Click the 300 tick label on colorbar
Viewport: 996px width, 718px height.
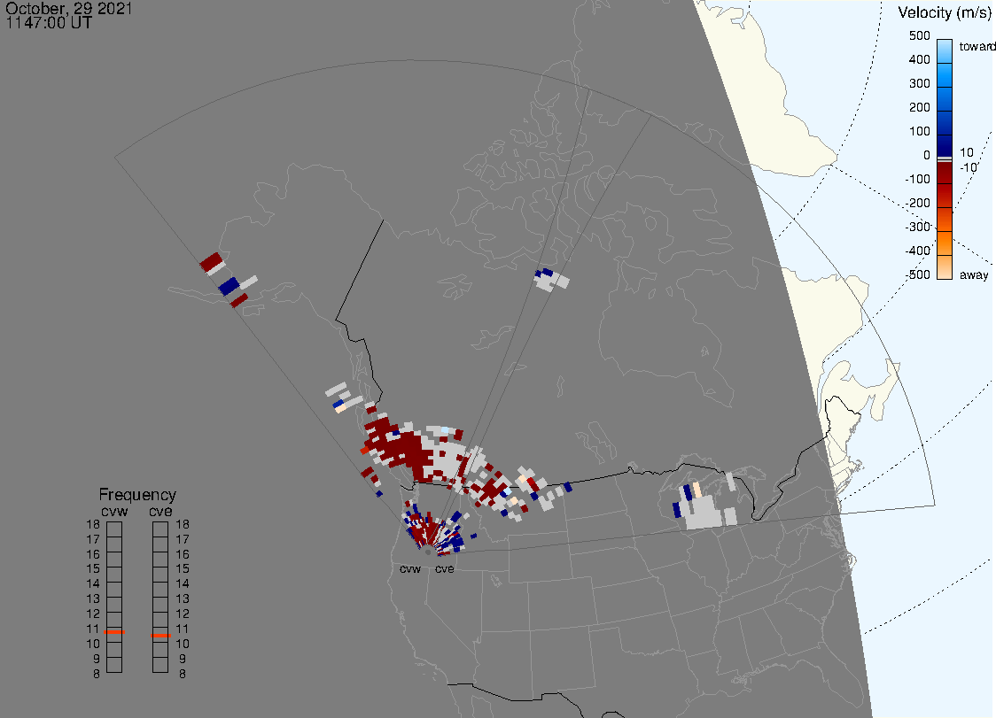(x=919, y=84)
